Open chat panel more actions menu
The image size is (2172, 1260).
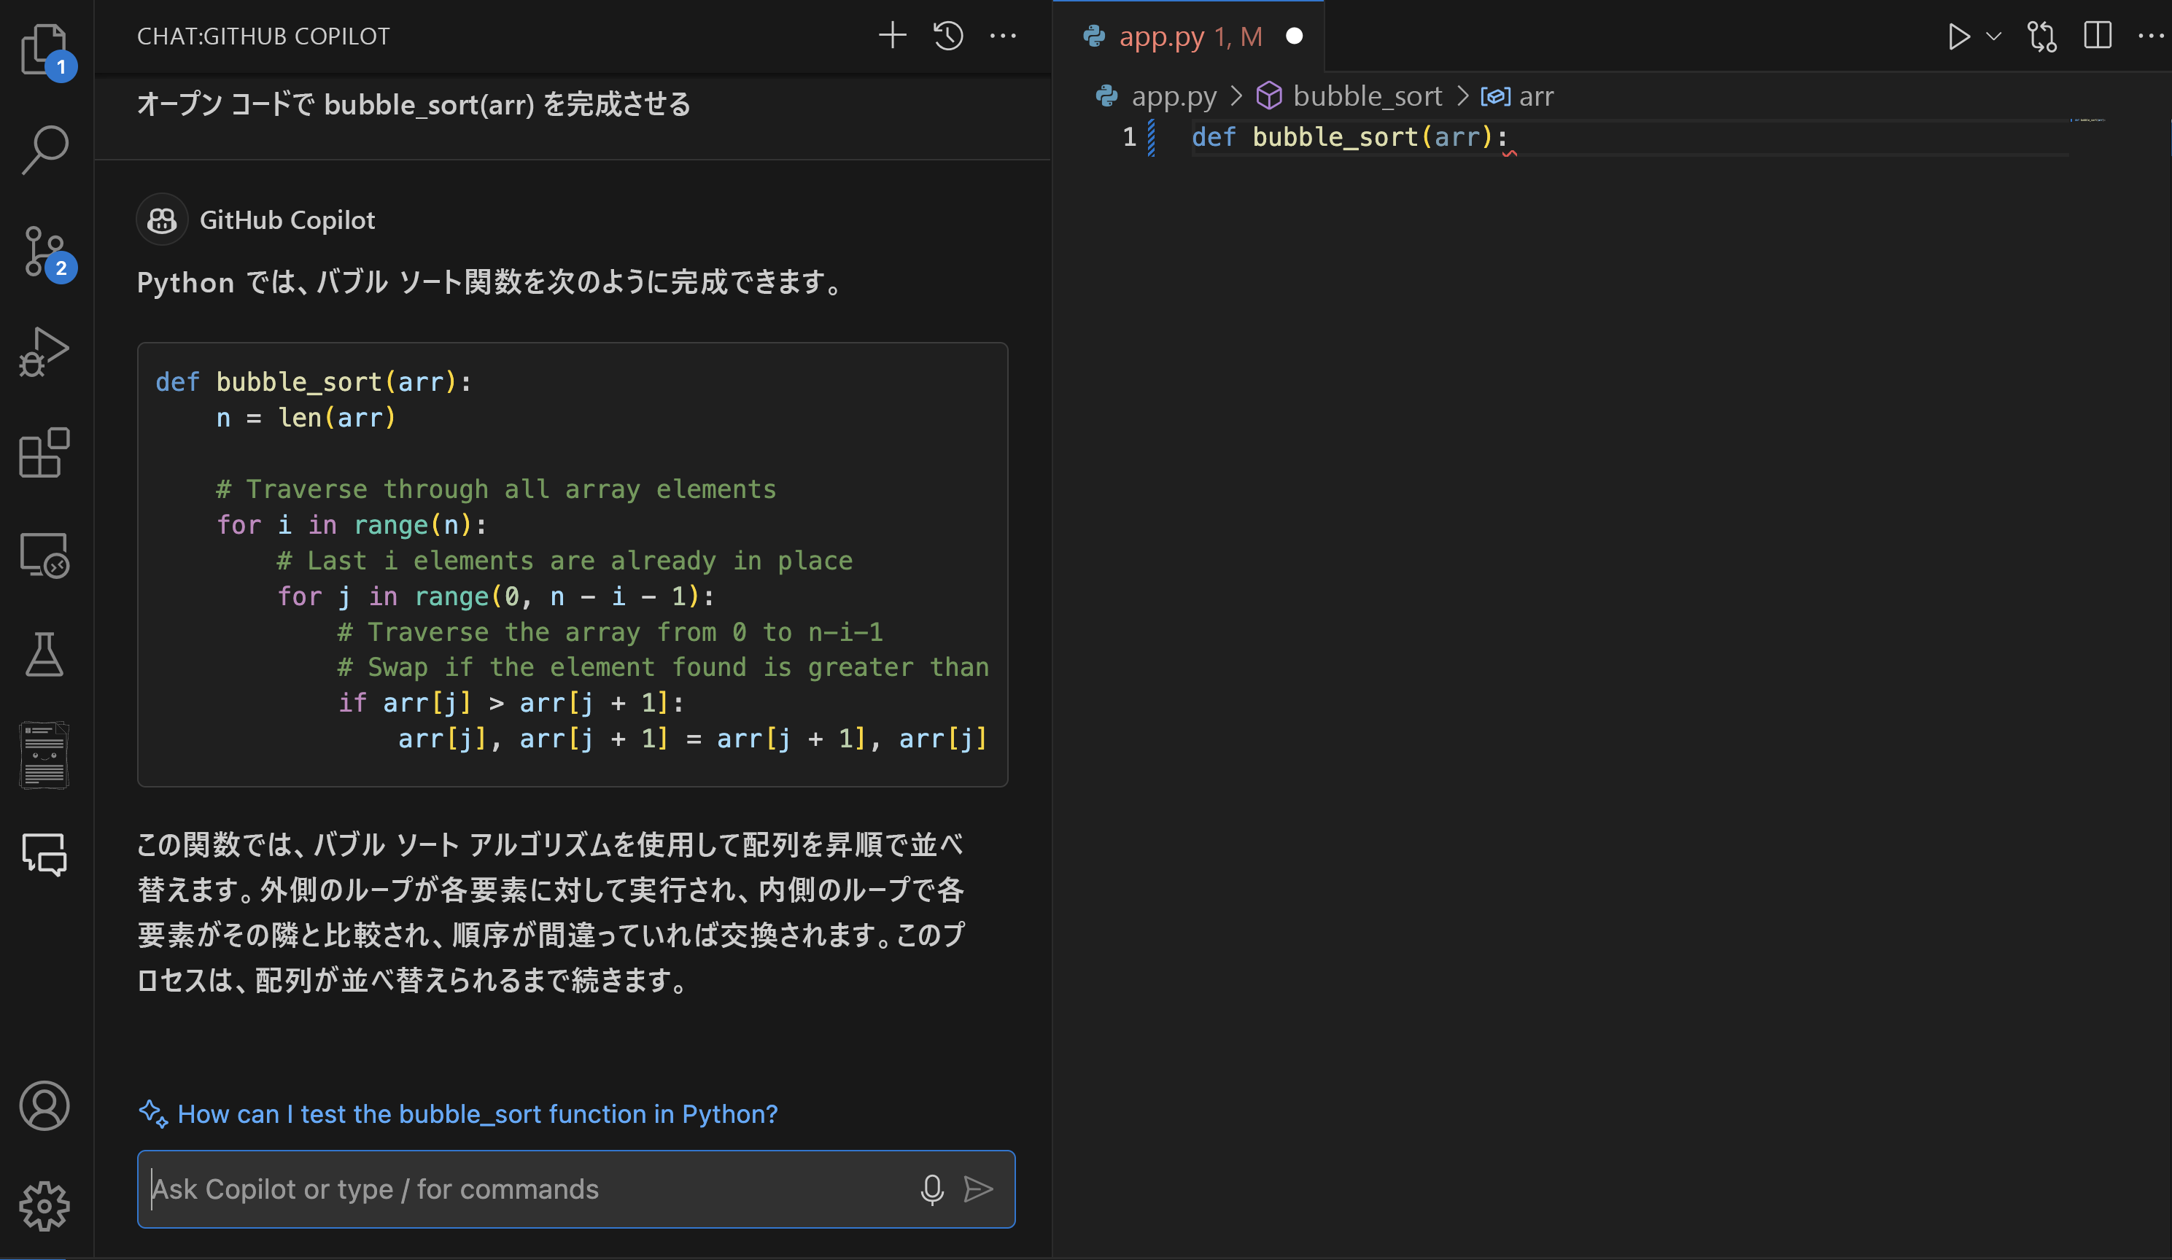pyautogui.click(x=1002, y=36)
